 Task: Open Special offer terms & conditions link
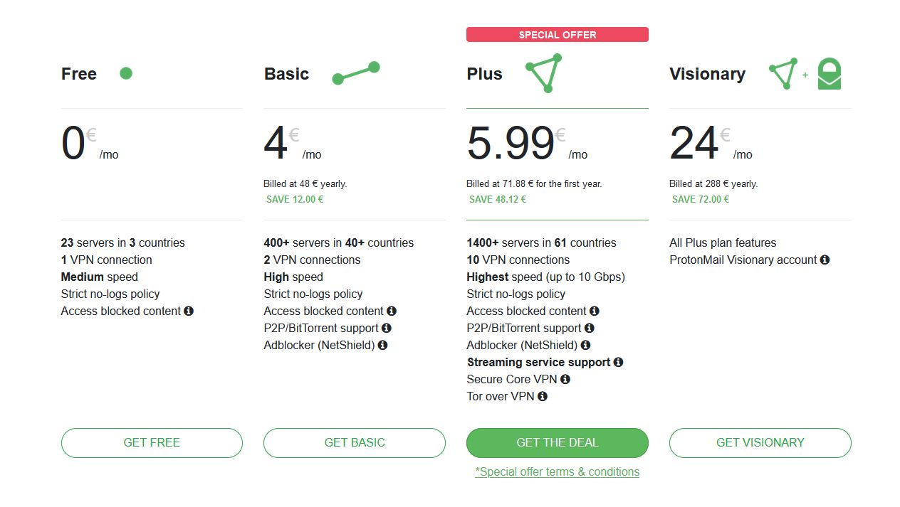(557, 471)
